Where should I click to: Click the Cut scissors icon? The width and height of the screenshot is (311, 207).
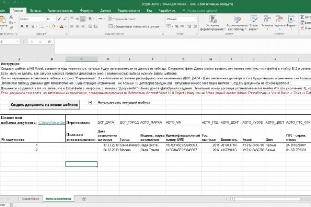point(11,17)
